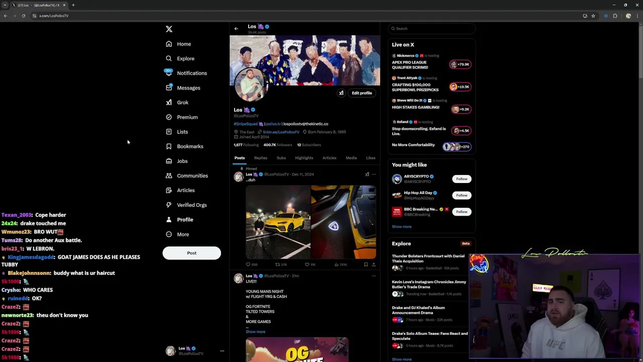Open the Premium badge icon

tap(169, 117)
